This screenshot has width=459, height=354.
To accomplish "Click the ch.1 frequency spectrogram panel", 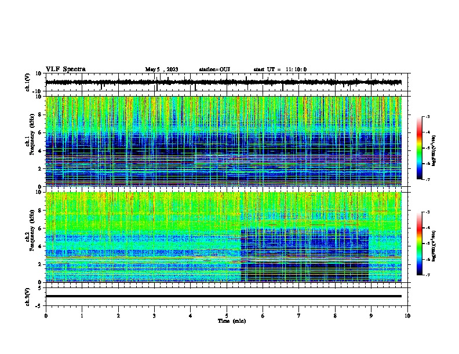I will click(223, 141).
